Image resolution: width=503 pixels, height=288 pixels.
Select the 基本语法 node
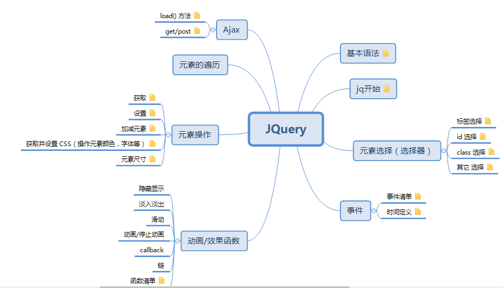[368, 53]
